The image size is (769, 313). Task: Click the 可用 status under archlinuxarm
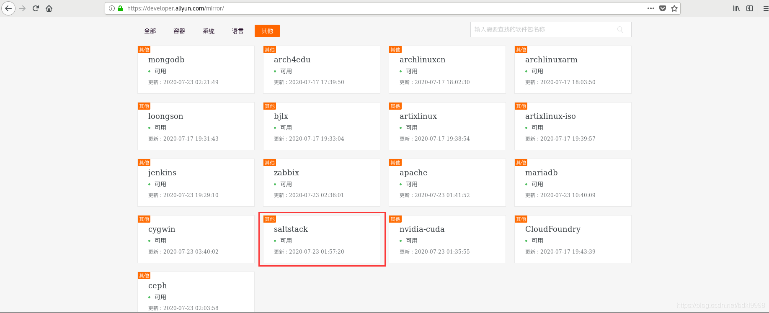[537, 71]
